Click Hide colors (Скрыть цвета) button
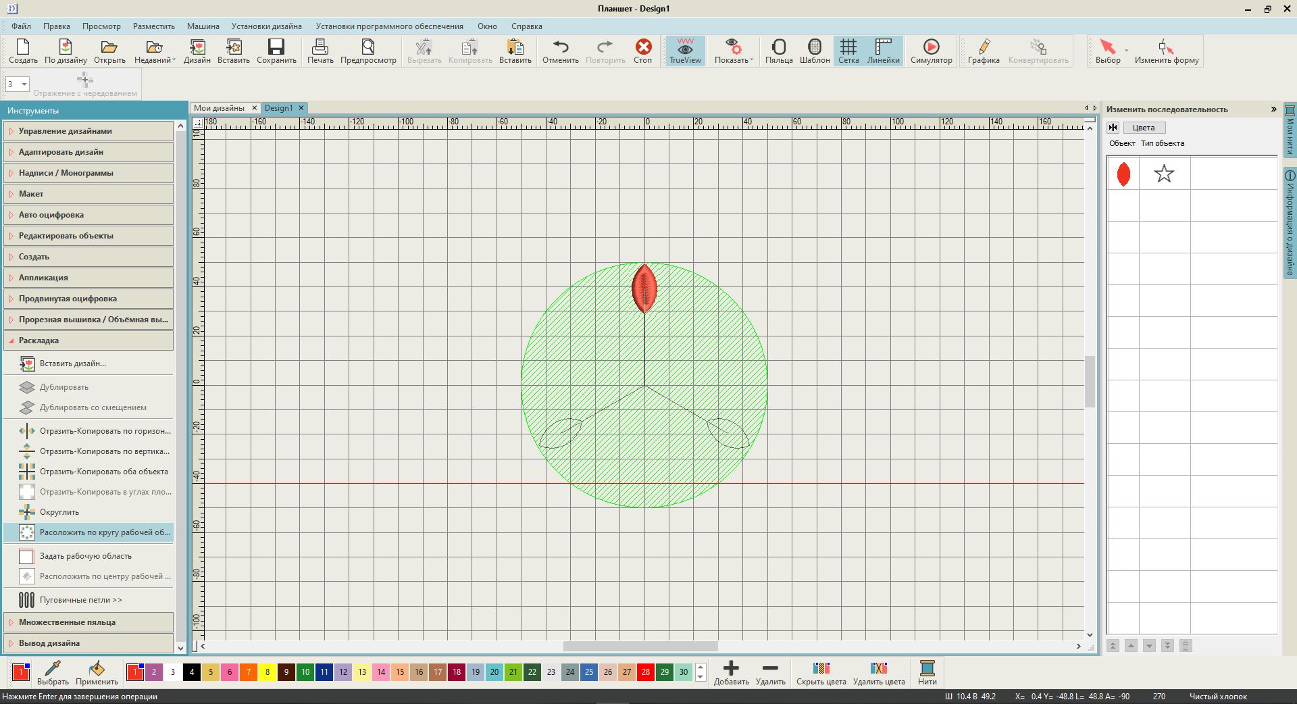 coord(821,672)
